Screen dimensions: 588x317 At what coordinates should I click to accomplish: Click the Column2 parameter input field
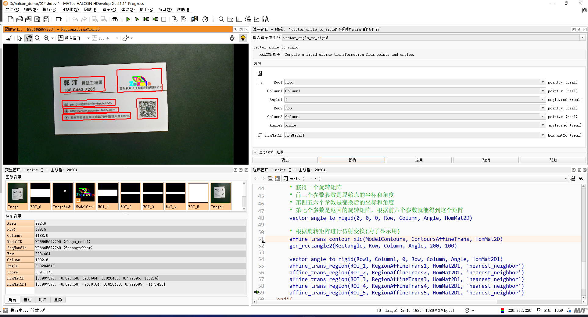[x=412, y=117]
